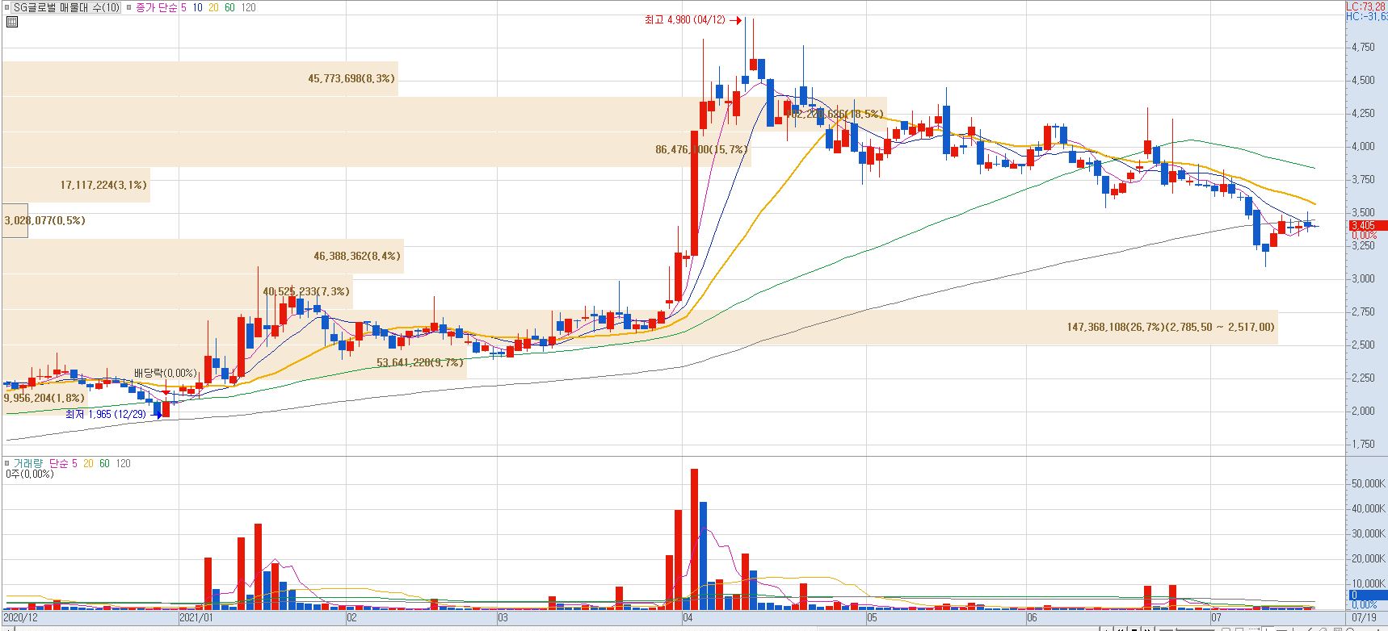Image resolution: width=1388 pixels, height=631 pixels.
Task: Click the 10,000K volume axis value
Action: 1368,583
